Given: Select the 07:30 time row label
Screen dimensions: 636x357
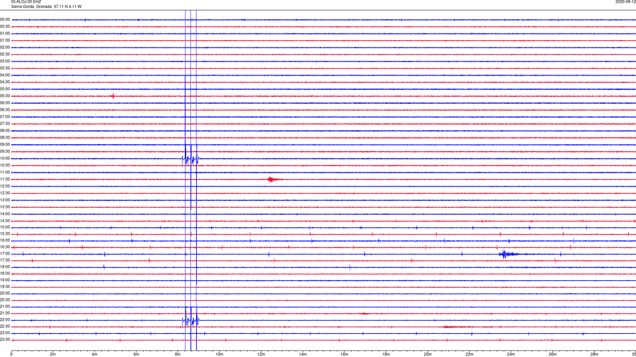Looking at the screenshot, I should pos(5,124).
